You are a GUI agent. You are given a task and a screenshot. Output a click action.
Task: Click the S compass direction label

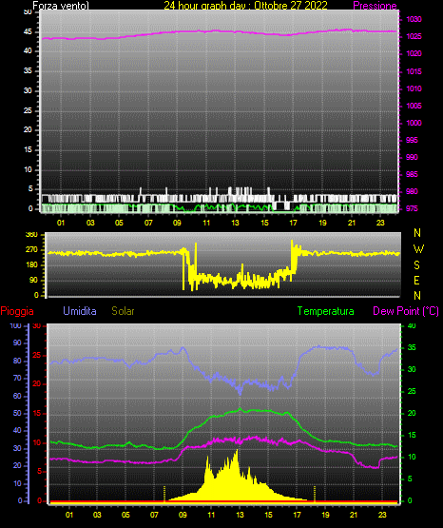click(x=416, y=265)
